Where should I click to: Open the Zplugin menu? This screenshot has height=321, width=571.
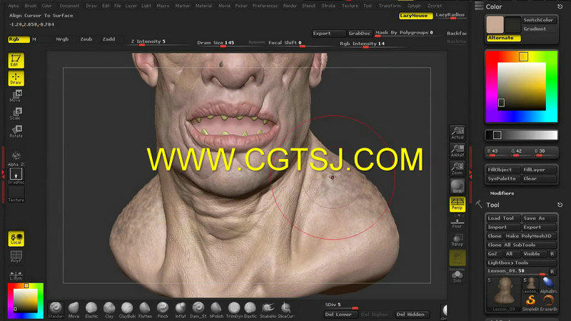tap(414, 6)
